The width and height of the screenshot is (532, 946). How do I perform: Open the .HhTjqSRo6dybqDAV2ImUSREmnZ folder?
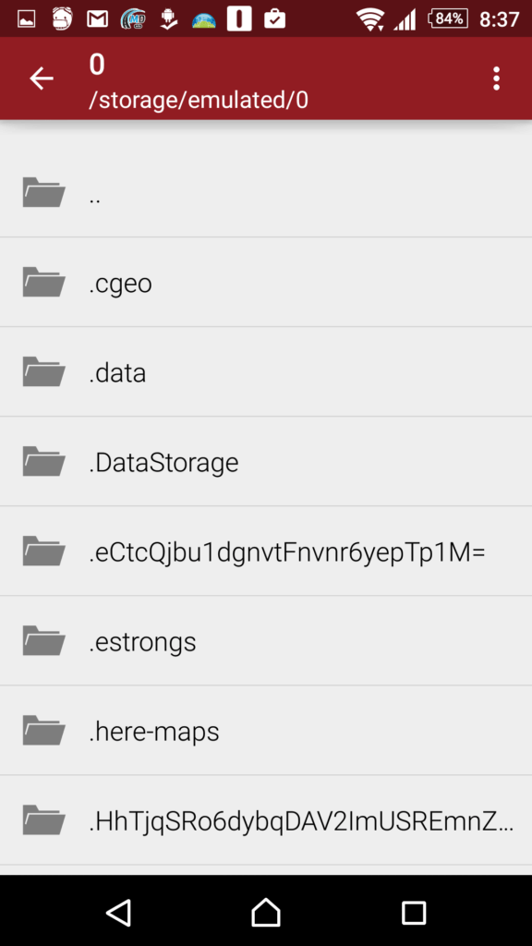pyautogui.click(x=266, y=820)
